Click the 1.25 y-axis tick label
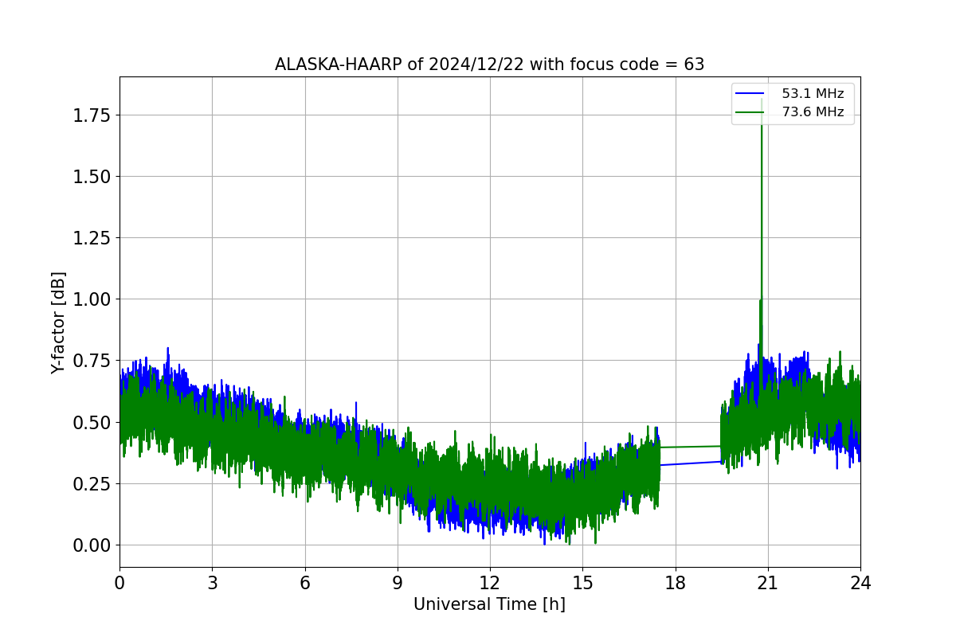This screenshot has width=956, height=637. click(x=91, y=238)
